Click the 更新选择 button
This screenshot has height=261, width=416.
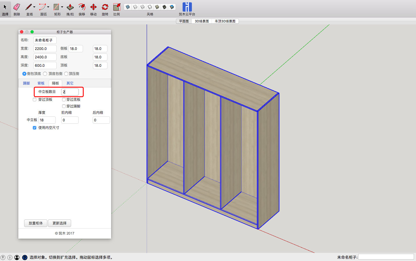[60, 223]
